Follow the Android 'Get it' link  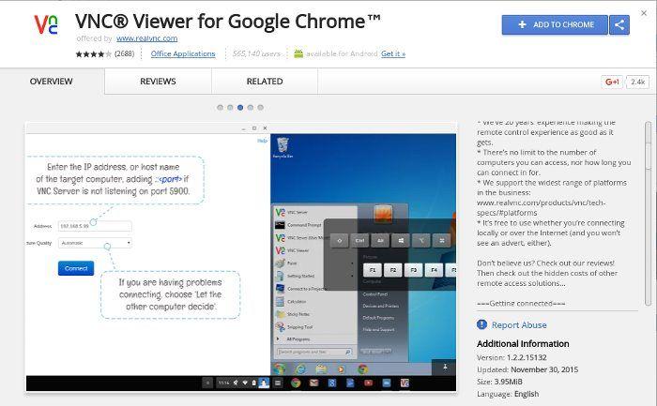click(392, 54)
